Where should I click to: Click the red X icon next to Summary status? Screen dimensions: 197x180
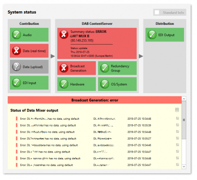click(64, 34)
